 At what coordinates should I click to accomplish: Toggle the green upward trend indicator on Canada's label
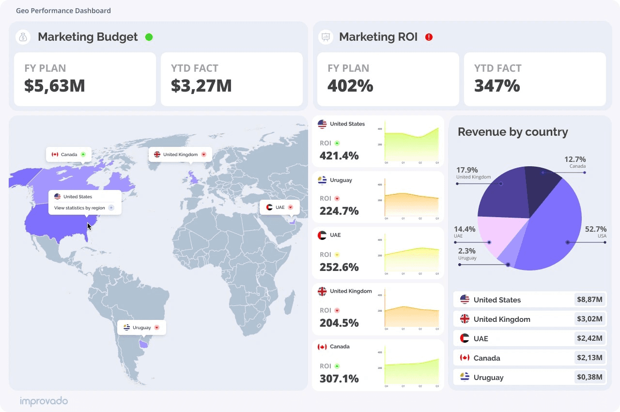tap(83, 154)
